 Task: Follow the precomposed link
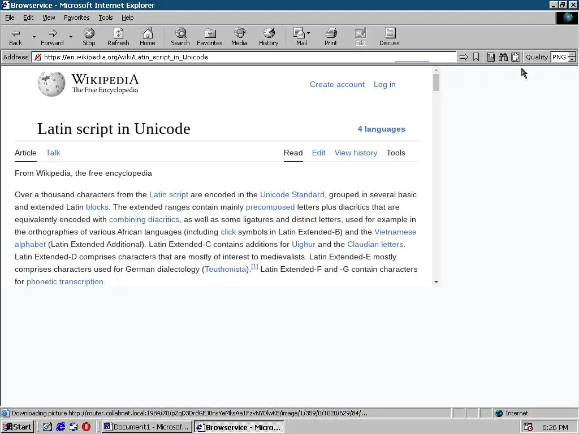pos(270,207)
